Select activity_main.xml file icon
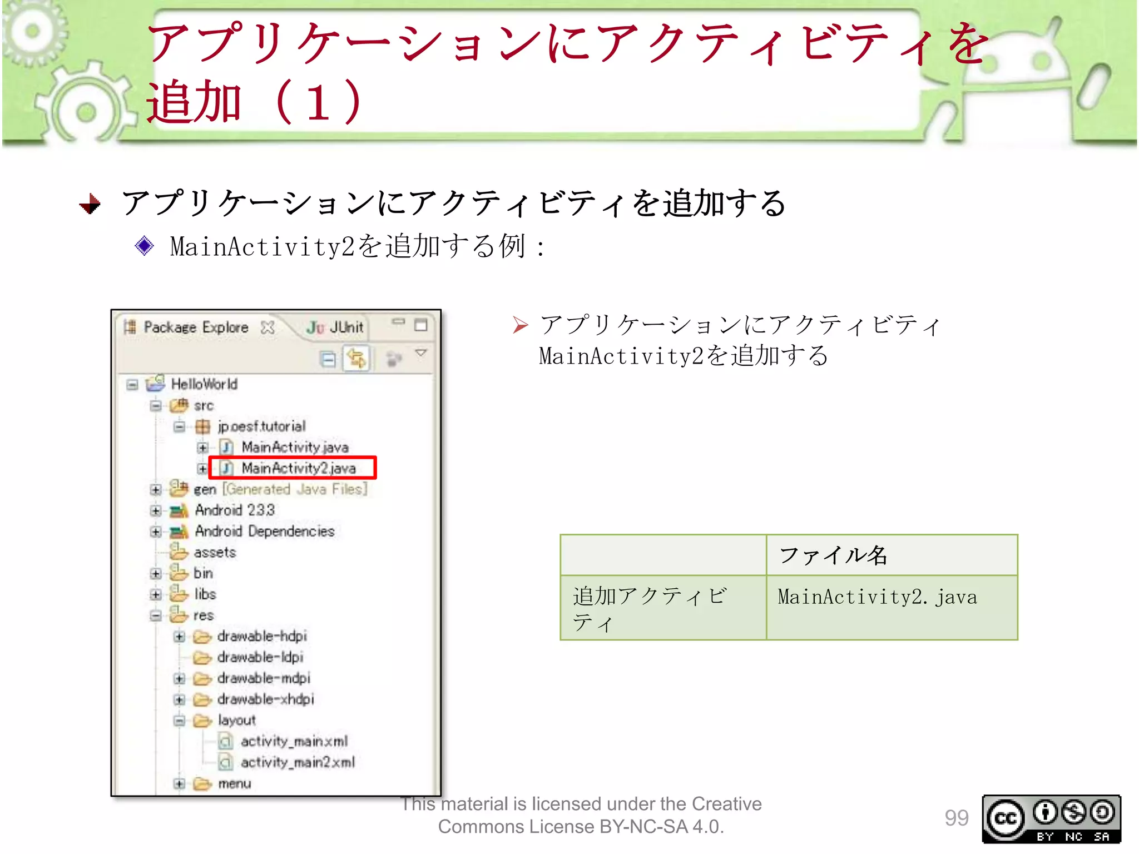Viewport: 1139px width, 854px height. point(226,741)
